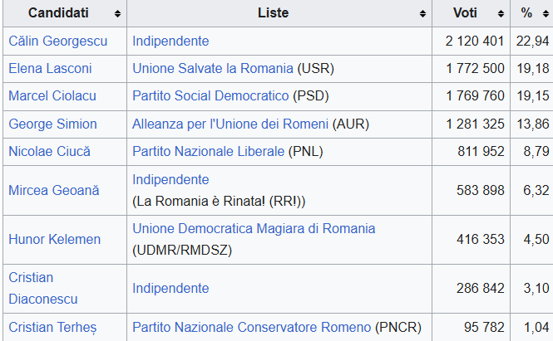
Task: Go to Marcel Ciolacu article
Action: coord(52,96)
